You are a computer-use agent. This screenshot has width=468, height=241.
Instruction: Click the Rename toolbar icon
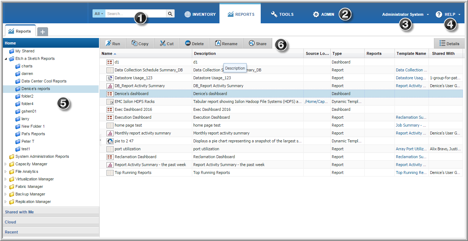218,43
